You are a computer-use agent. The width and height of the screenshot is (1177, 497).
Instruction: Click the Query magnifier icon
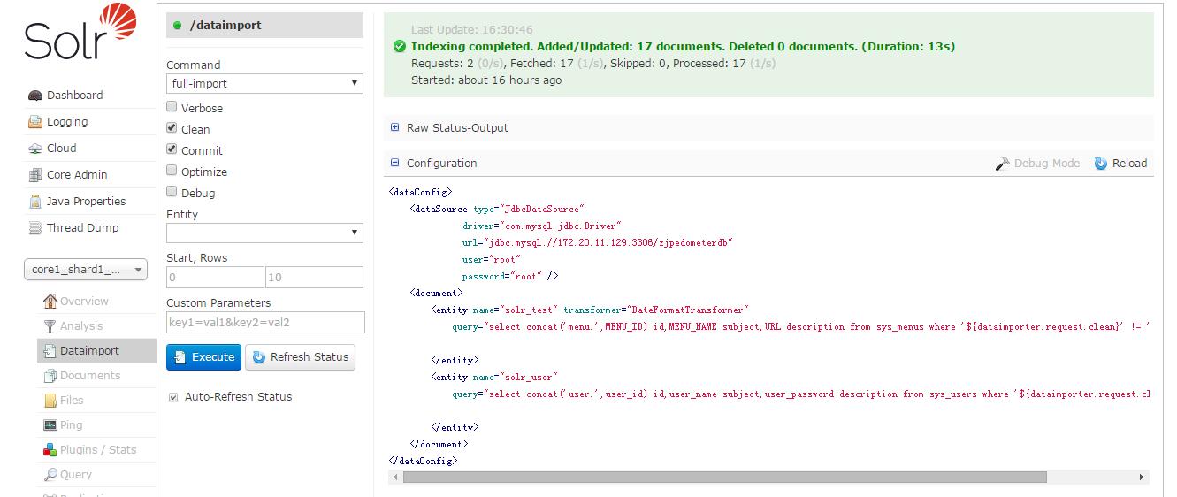pos(50,475)
